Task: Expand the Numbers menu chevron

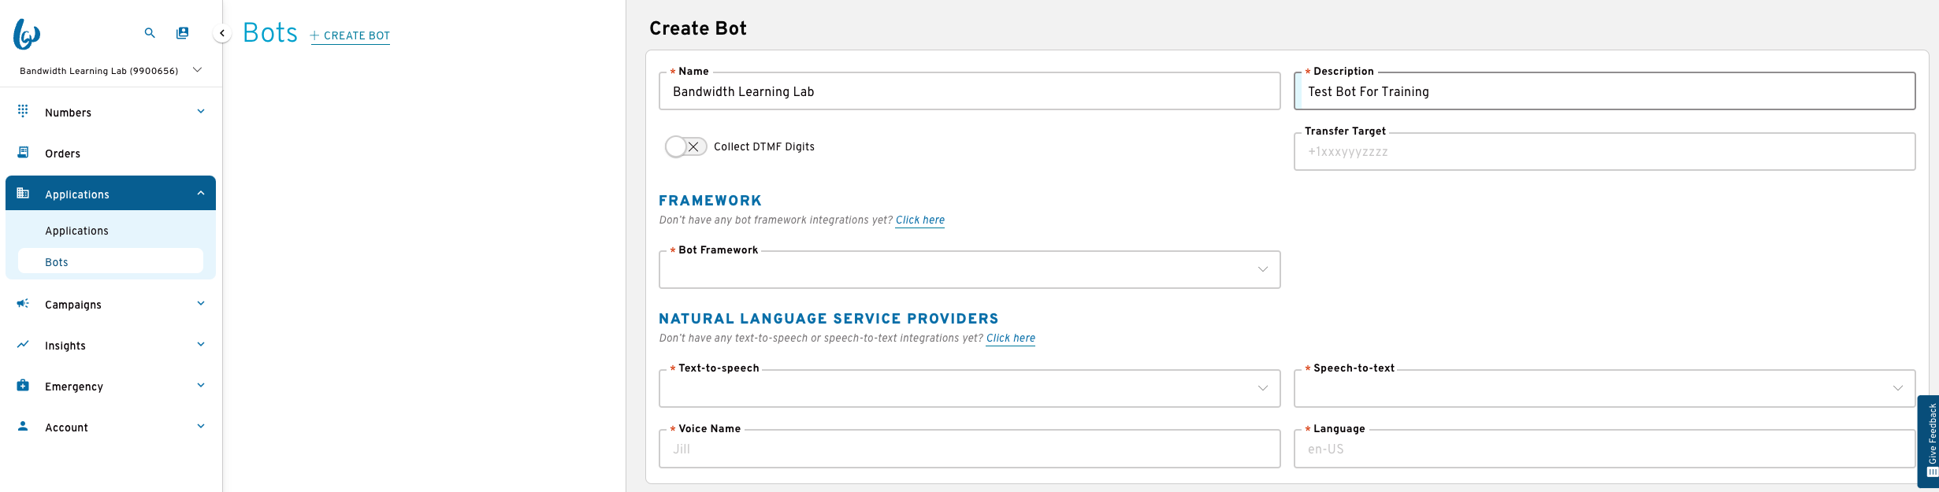Action: tap(201, 112)
